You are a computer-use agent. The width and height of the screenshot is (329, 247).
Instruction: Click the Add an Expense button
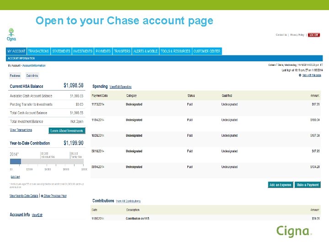pyautogui.click(x=280, y=185)
